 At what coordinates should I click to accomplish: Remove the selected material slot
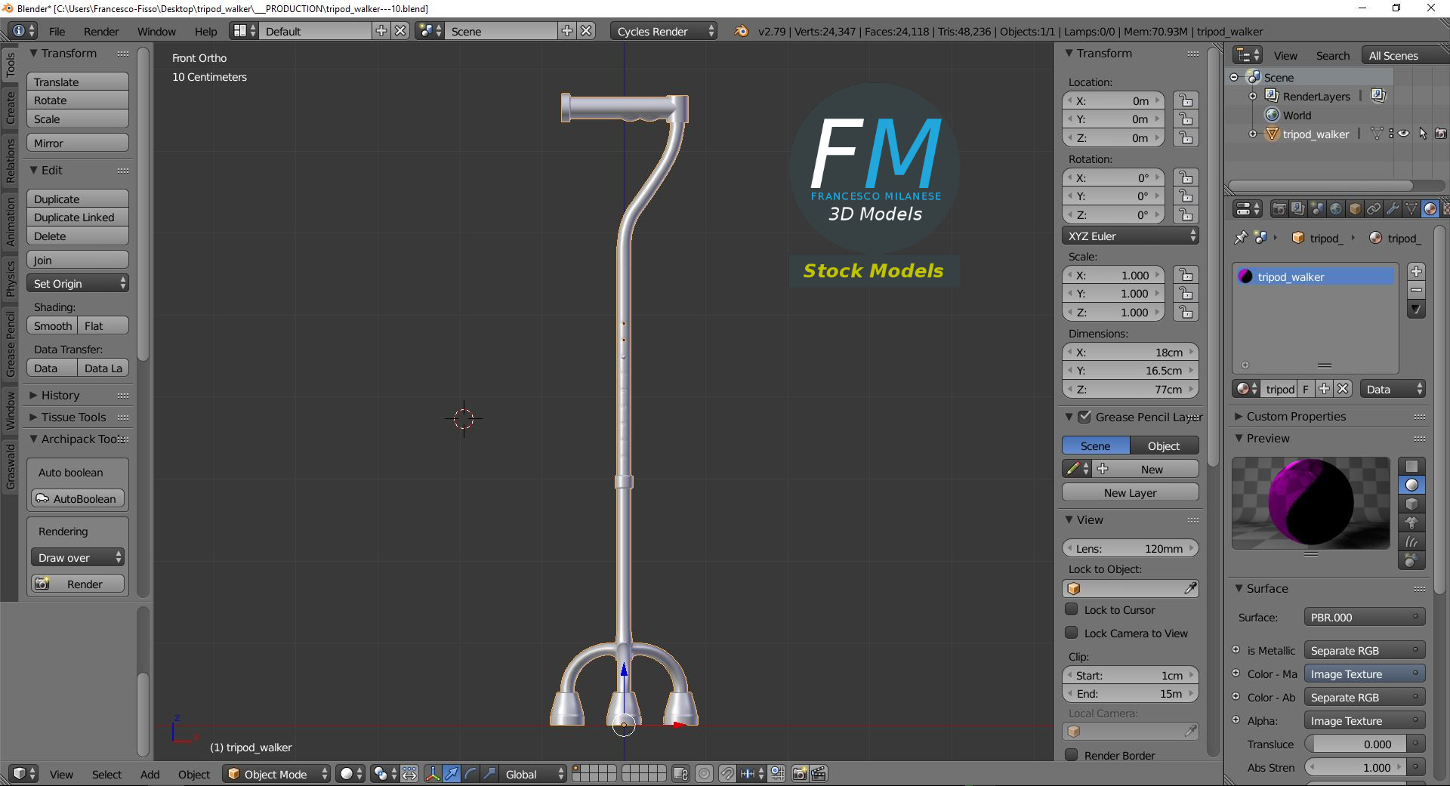tap(1416, 291)
